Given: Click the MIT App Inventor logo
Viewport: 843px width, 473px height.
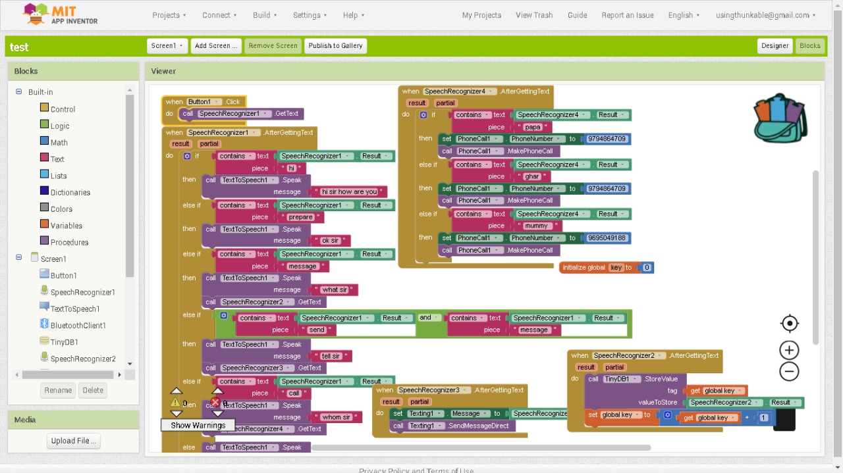Looking at the screenshot, I should point(58,14).
